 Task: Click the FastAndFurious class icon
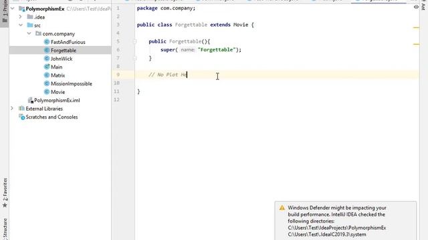click(47, 42)
